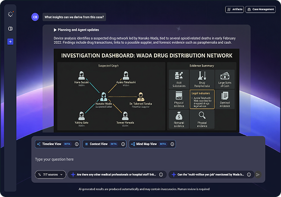This screenshot has width=281, height=197.
Task: Show info for Context View
Action: 123,144
